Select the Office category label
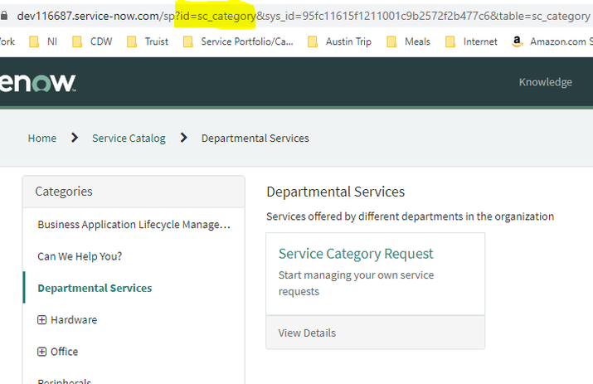This screenshot has height=384, width=593. coord(65,352)
